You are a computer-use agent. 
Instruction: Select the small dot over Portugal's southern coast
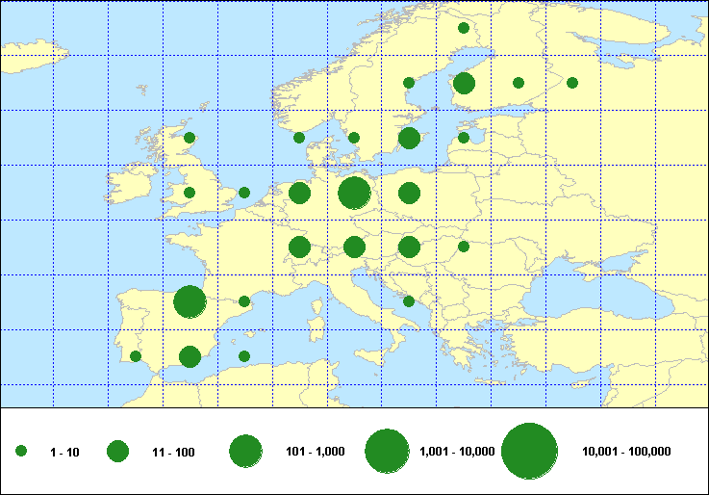[136, 356]
